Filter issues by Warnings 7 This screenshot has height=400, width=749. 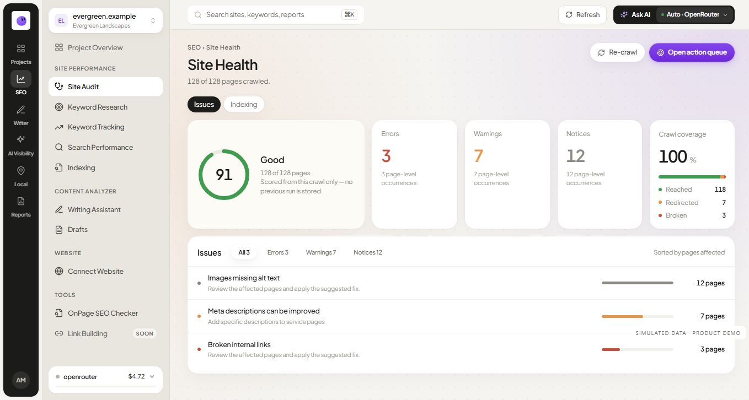(x=321, y=252)
